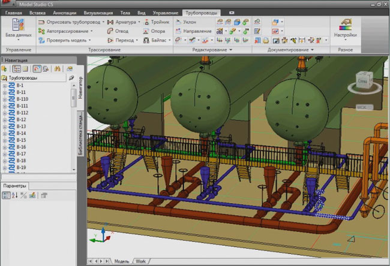Switch to the Вставка ribbon tab
Screen dimensions: 390x266
coord(37,13)
